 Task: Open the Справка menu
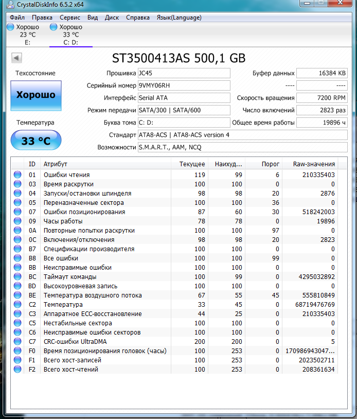click(137, 18)
